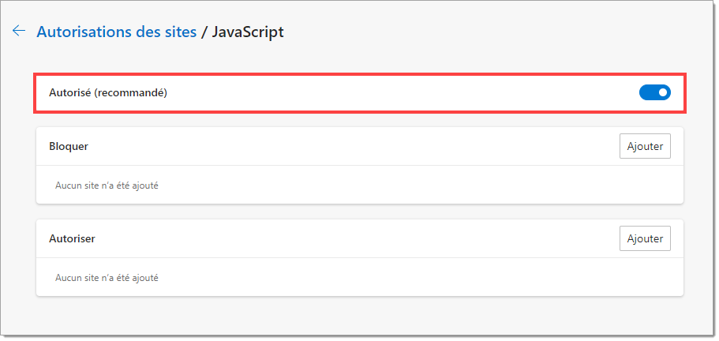This screenshot has width=719, height=341.
Task: Click blank space in the Bloquer header row
Action: tap(353, 146)
